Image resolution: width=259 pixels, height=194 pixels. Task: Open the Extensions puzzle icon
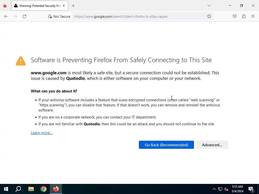click(x=244, y=16)
